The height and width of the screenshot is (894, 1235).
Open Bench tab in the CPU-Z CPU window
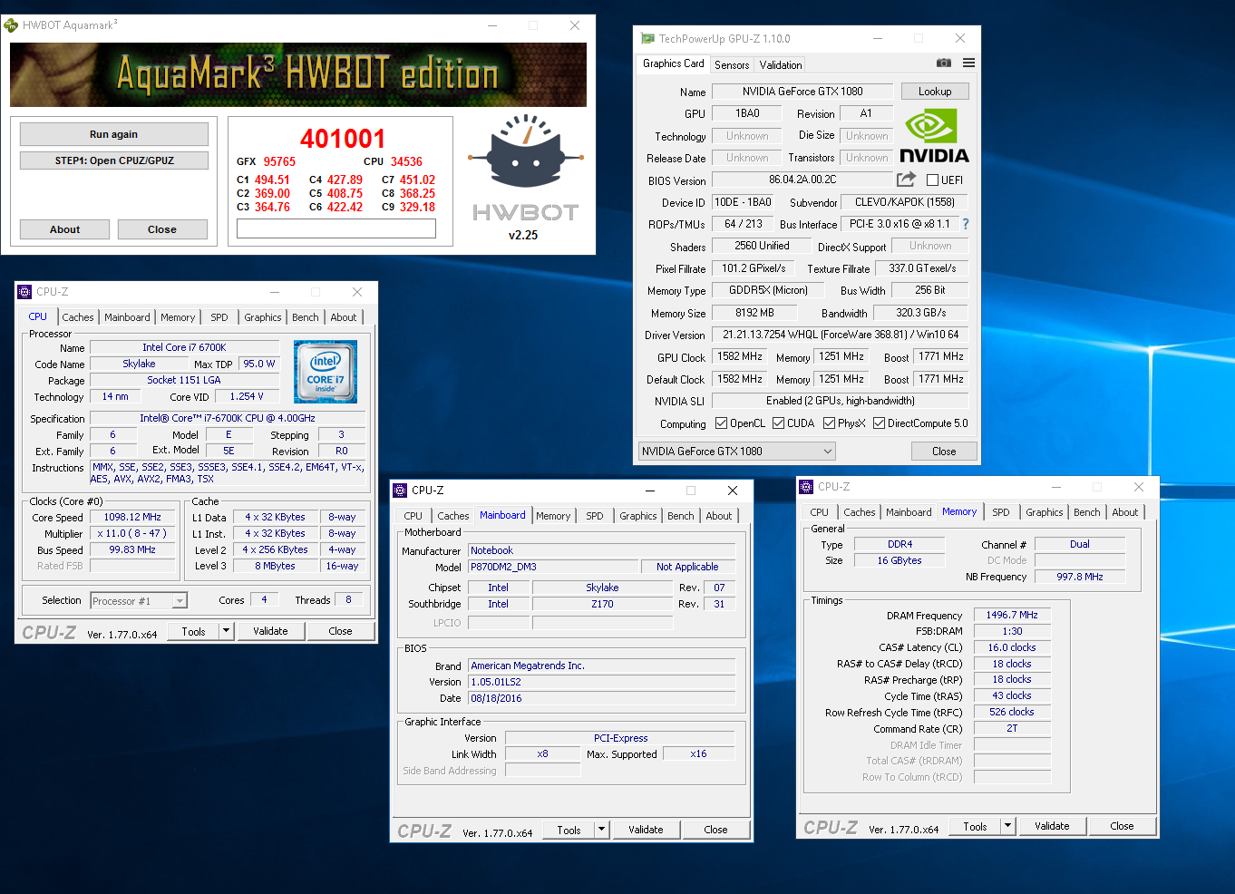pos(306,317)
